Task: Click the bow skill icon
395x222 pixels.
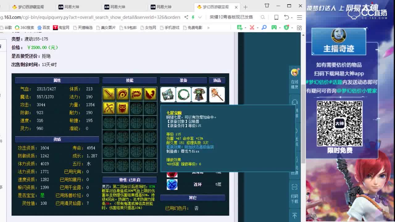Action: point(109,108)
